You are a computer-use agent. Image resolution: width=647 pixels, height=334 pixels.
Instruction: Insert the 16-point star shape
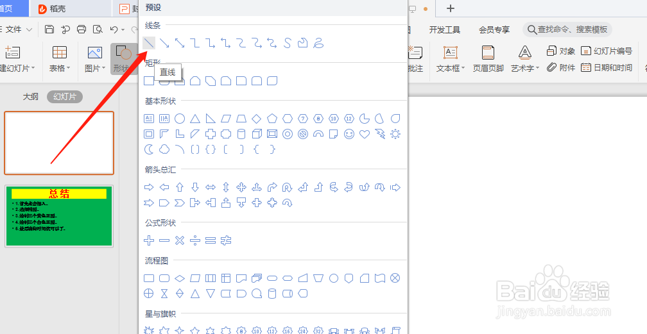click(x=287, y=330)
